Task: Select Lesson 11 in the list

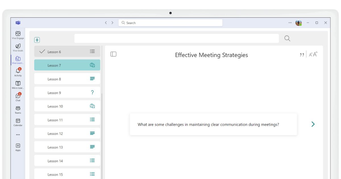Action: tap(67, 120)
